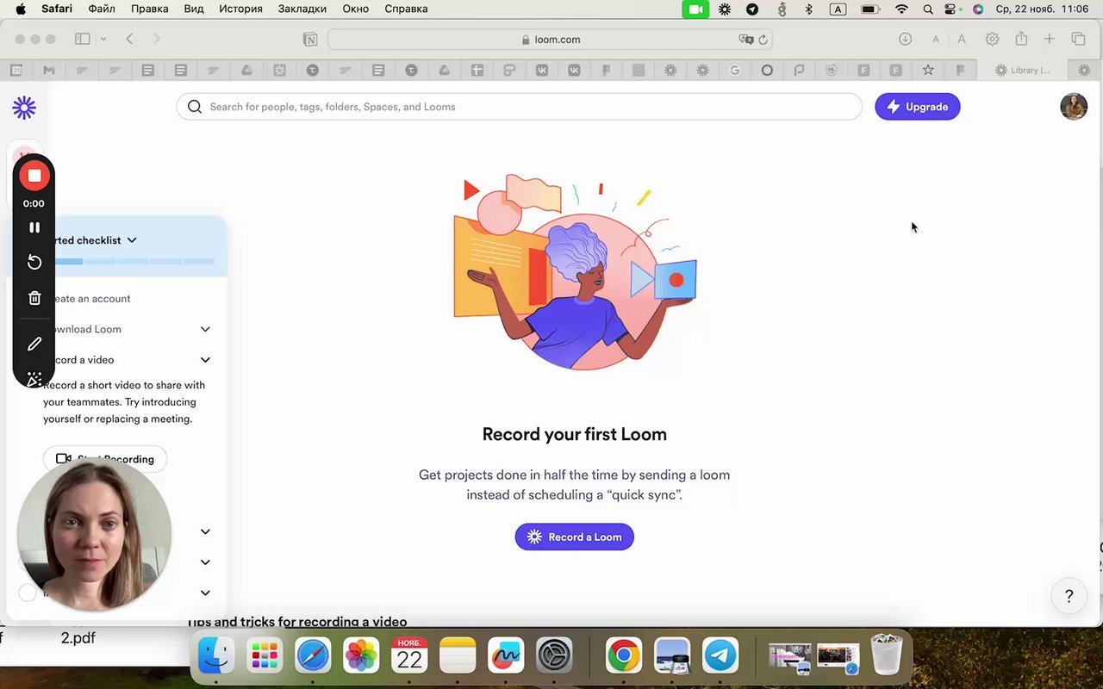
Task: Open the Apple menu
Action: (x=20, y=9)
